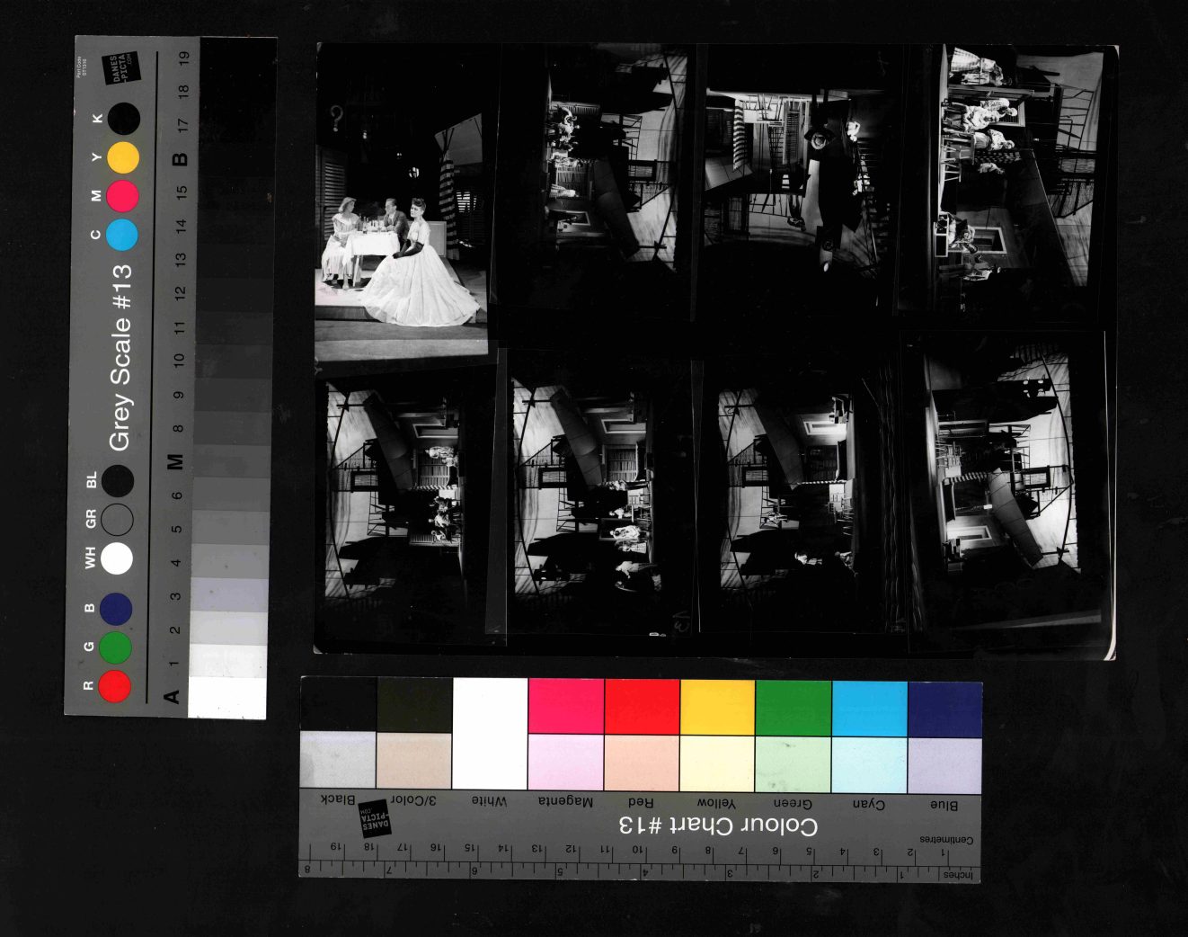
Task: Click the magenta circle labeled M
Action: 122,196
